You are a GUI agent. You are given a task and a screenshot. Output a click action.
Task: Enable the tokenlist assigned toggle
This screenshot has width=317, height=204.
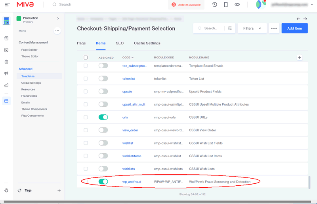click(x=103, y=79)
